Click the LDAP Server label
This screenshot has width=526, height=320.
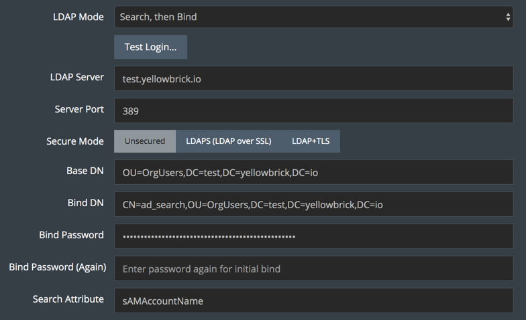click(x=76, y=77)
